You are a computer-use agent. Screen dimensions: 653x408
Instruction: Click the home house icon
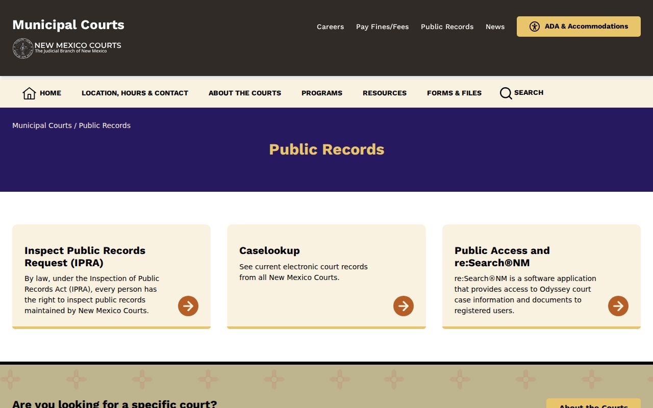[x=29, y=93]
